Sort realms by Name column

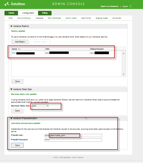[x=28, y=49]
